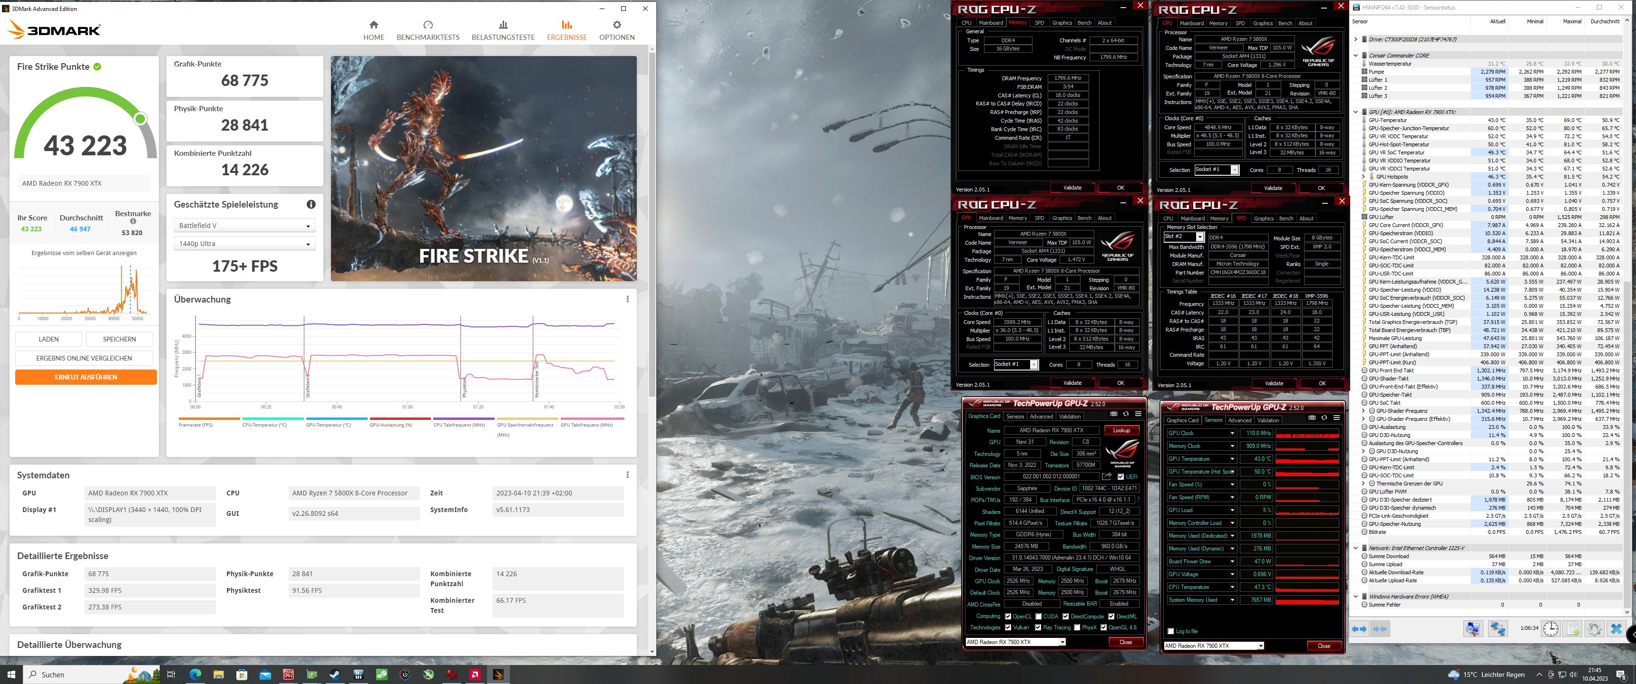Open the Systemdaten three-dot menu
Image resolution: width=1636 pixels, height=684 pixels.
[x=627, y=475]
